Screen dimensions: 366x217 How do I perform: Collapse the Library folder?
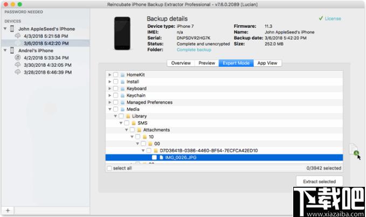coord(115,116)
